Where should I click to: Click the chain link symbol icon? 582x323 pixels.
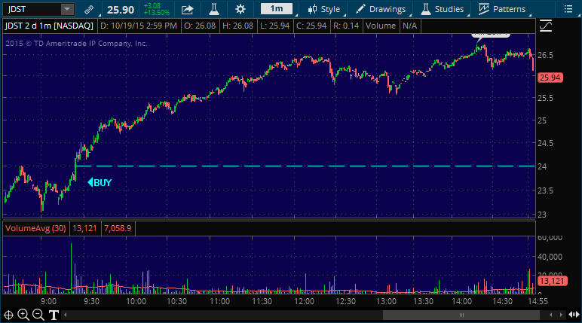tap(89, 9)
